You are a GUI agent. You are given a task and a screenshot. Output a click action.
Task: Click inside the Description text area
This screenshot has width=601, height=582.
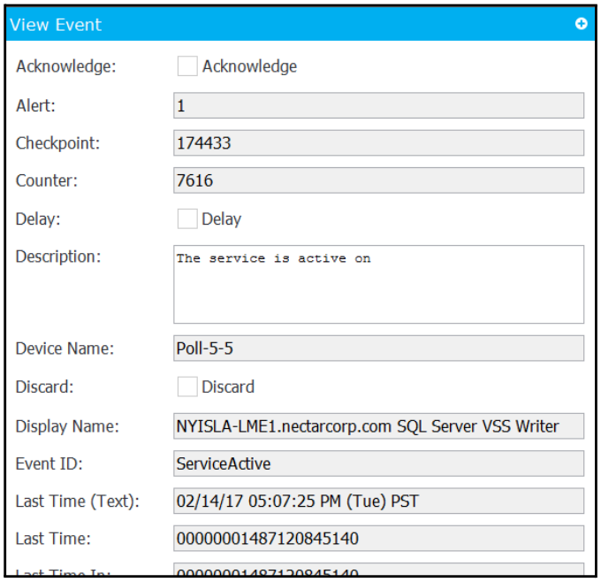378,284
